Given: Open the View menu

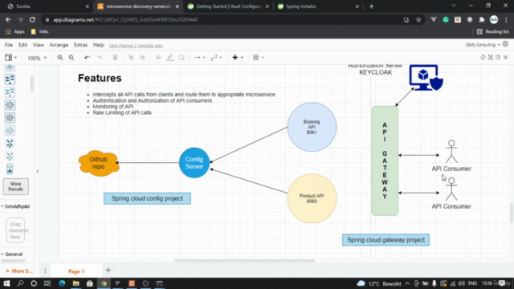Looking at the screenshot, I should point(38,45).
